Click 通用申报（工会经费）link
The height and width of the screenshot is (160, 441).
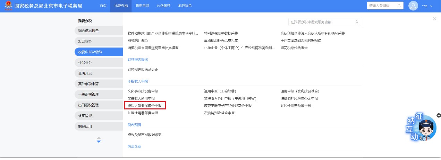pos(220,91)
